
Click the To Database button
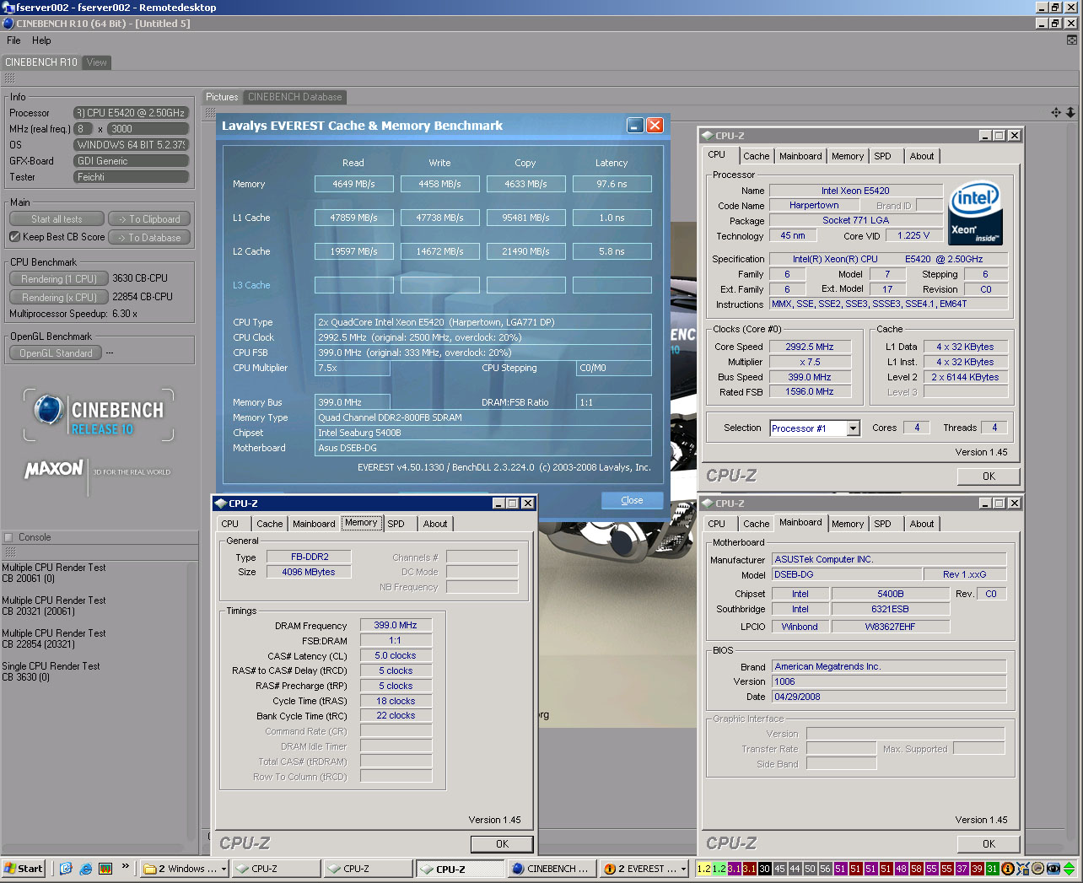point(149,238)
